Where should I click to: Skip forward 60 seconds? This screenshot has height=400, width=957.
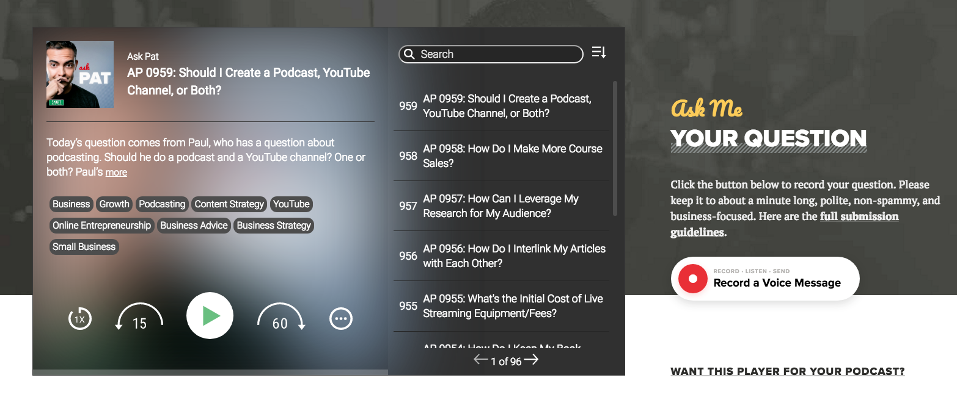pyautogui.click(x=280, y=317)
